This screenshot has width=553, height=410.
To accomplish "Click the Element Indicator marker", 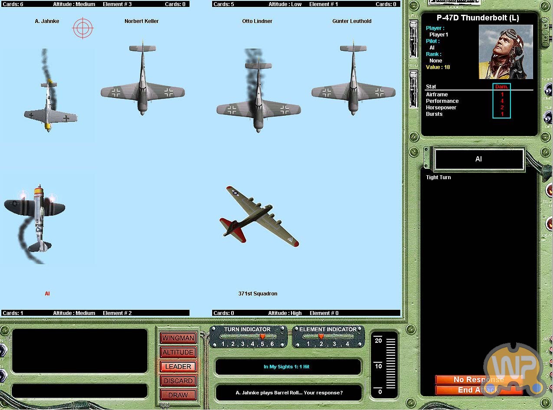I will pyautogui.click(x=321, y=336).
